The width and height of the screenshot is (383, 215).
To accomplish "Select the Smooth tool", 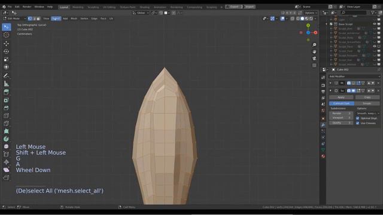I will point(7,146).
